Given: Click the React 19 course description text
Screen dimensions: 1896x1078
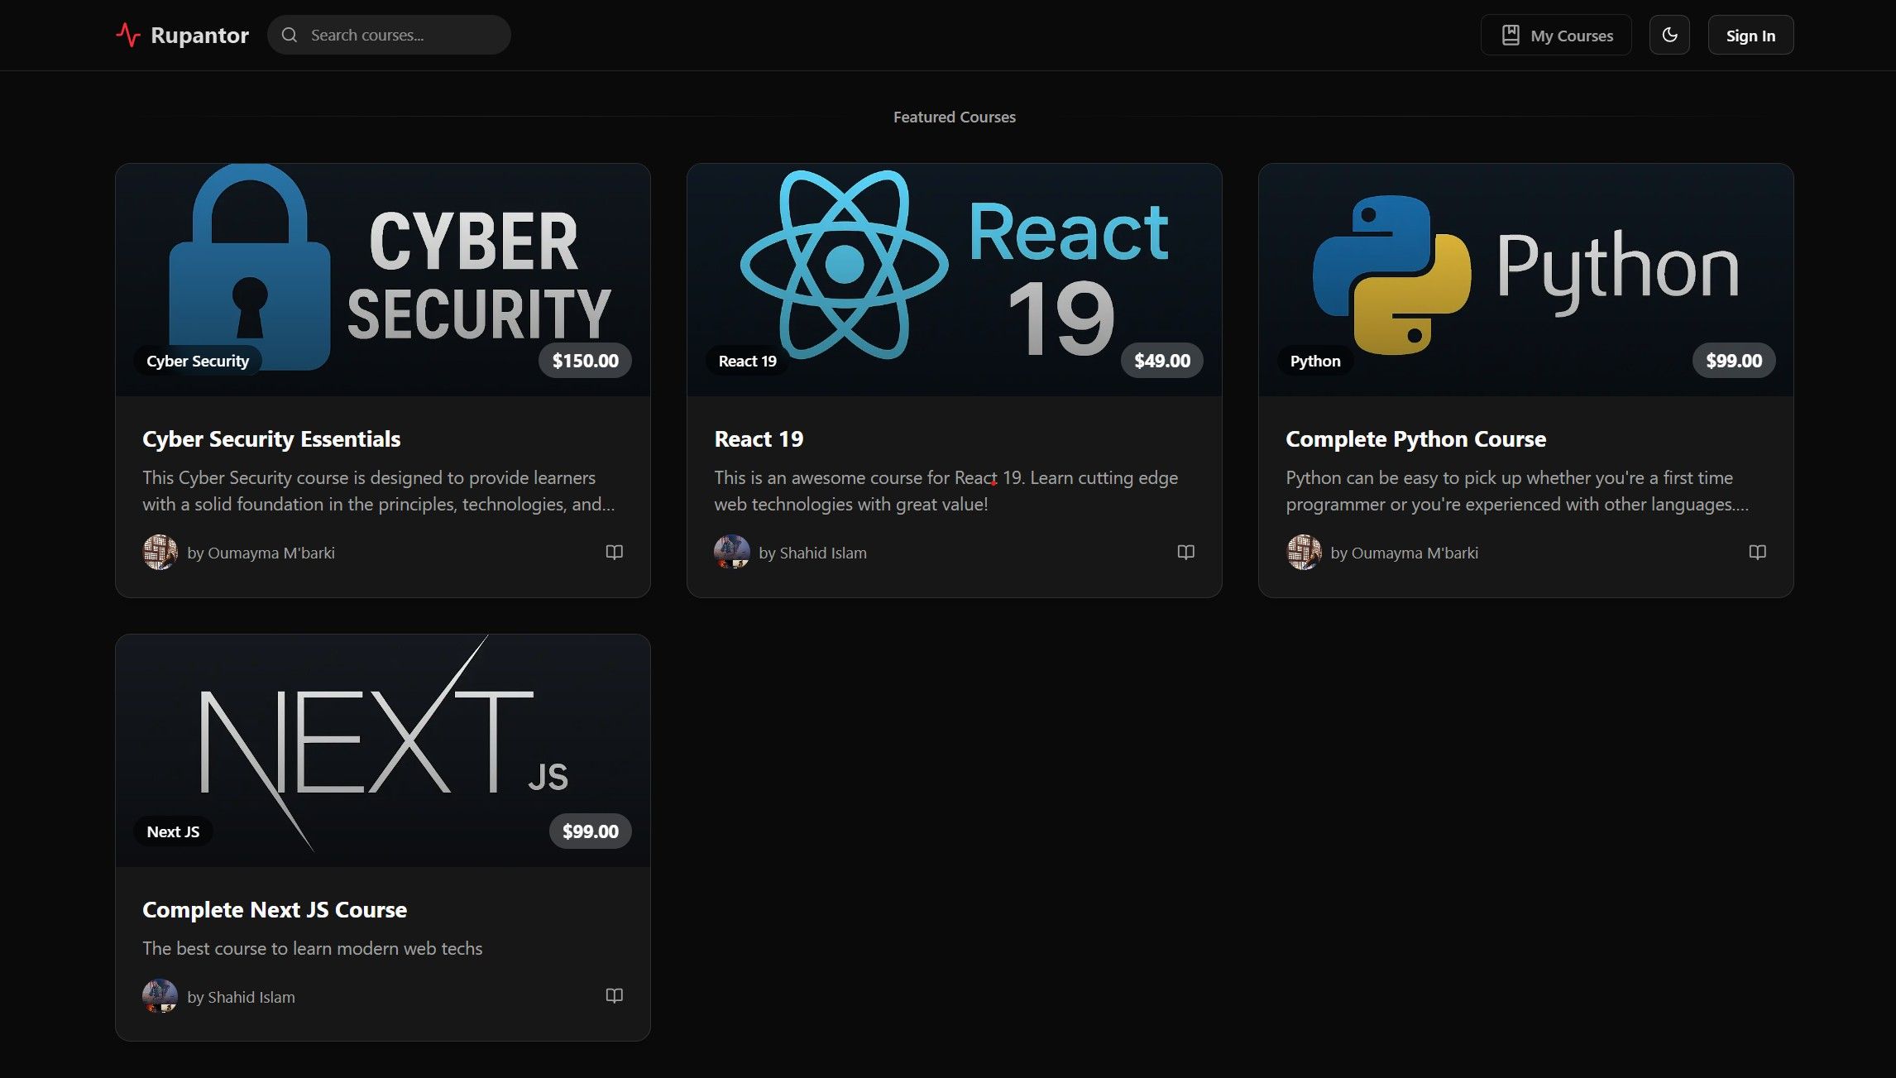Looking at the screenshot, I should [946, 491].
